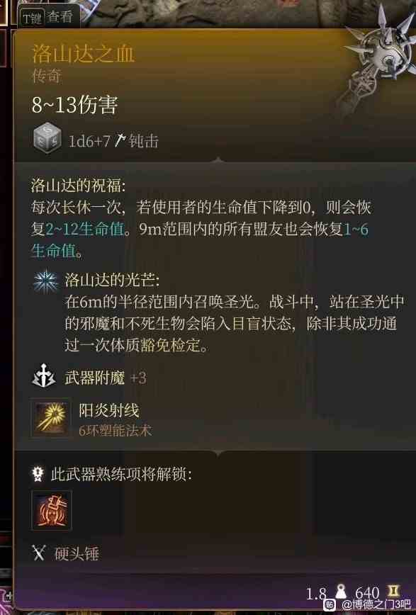This screenshot has height=615, width=416.
Task: Click the mace item thumbnail artwork
Action: click(x=377, y=59)
